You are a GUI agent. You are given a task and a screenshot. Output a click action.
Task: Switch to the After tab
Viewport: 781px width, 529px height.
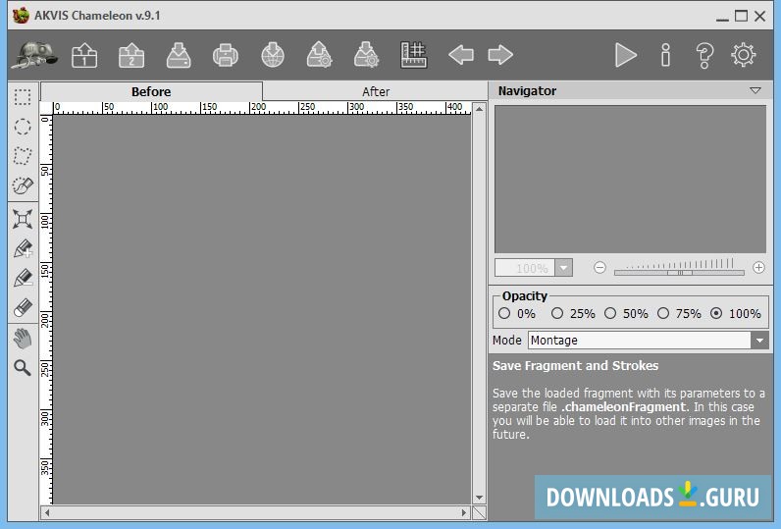[x=376, y=91]
